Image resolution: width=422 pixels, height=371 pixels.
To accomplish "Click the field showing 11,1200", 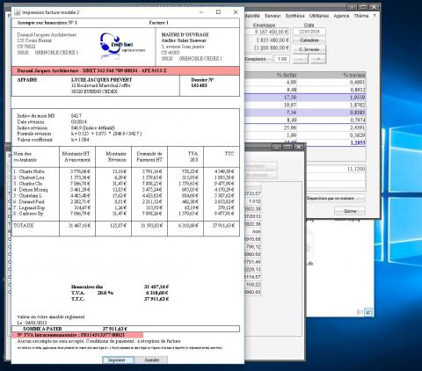I will [x=336, y=169].
